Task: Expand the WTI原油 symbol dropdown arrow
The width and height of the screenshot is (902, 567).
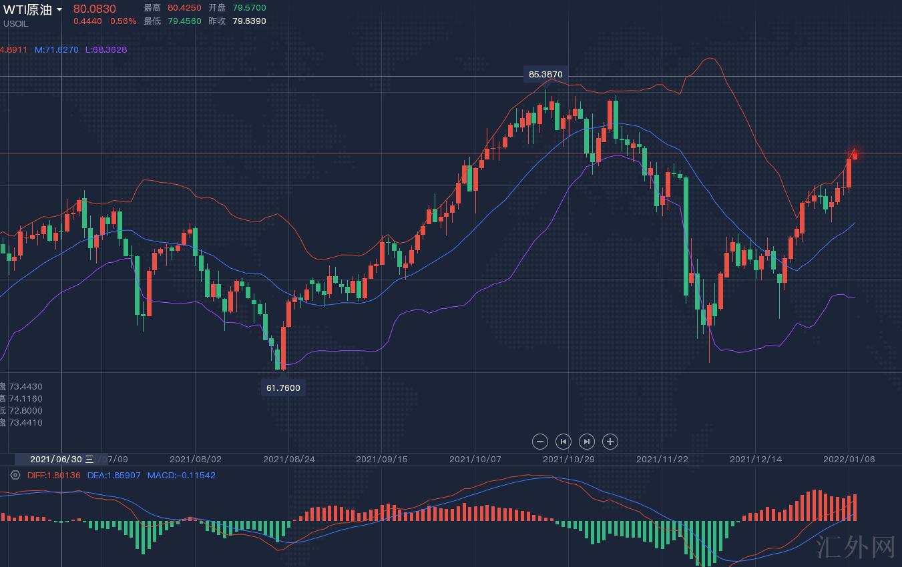Action: (59, 10)
